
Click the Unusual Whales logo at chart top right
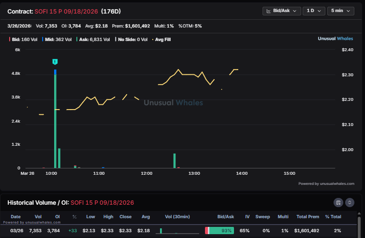coord(336,39)
